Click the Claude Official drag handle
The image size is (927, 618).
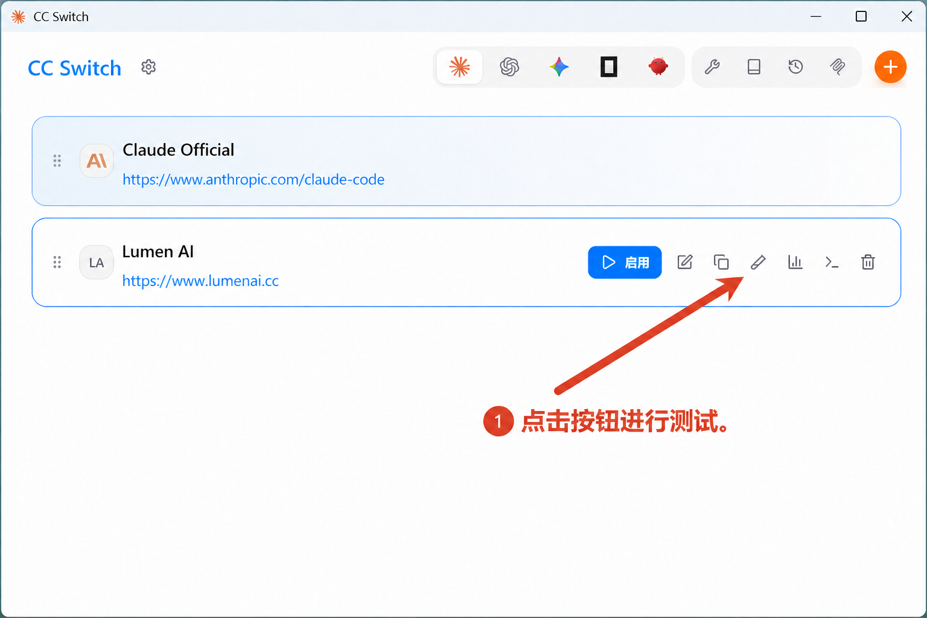(57, 161)
